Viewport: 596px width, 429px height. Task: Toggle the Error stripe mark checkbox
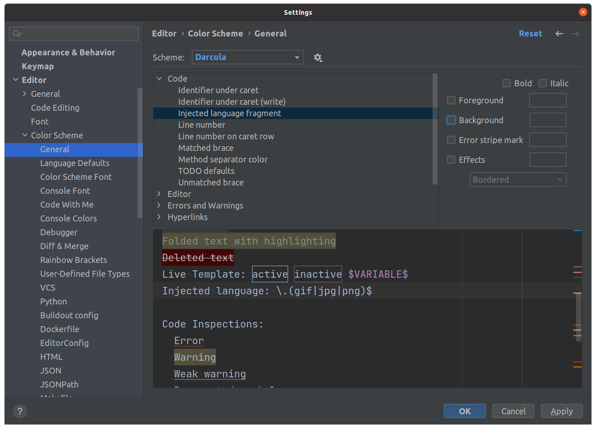pyautogui.click(x=452, y=140)
